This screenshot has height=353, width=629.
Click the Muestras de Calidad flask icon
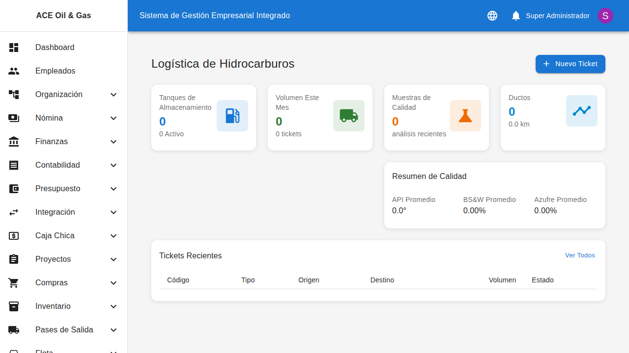(x=465, y=115)
